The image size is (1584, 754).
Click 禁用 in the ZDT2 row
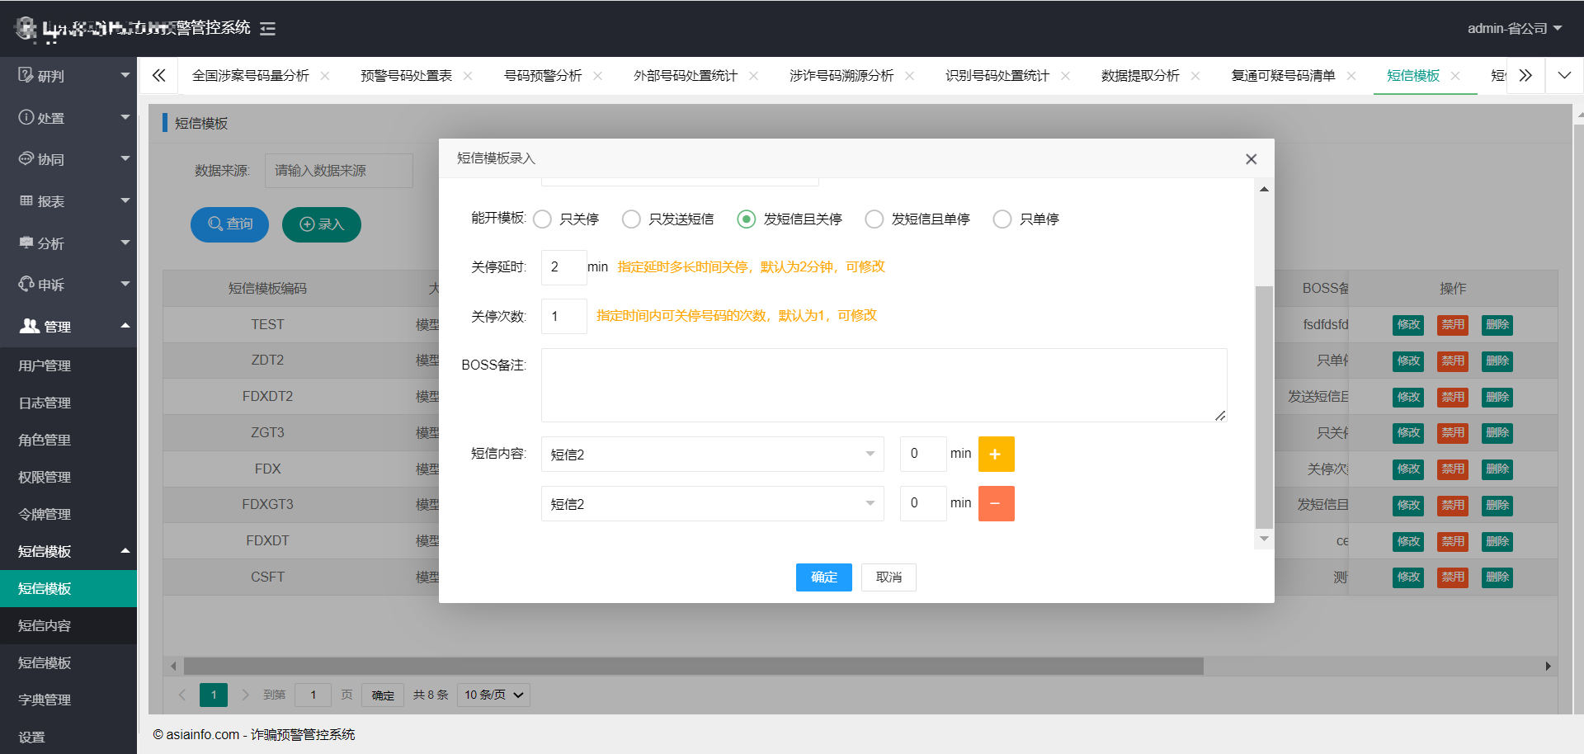[x=1453, y=361]
